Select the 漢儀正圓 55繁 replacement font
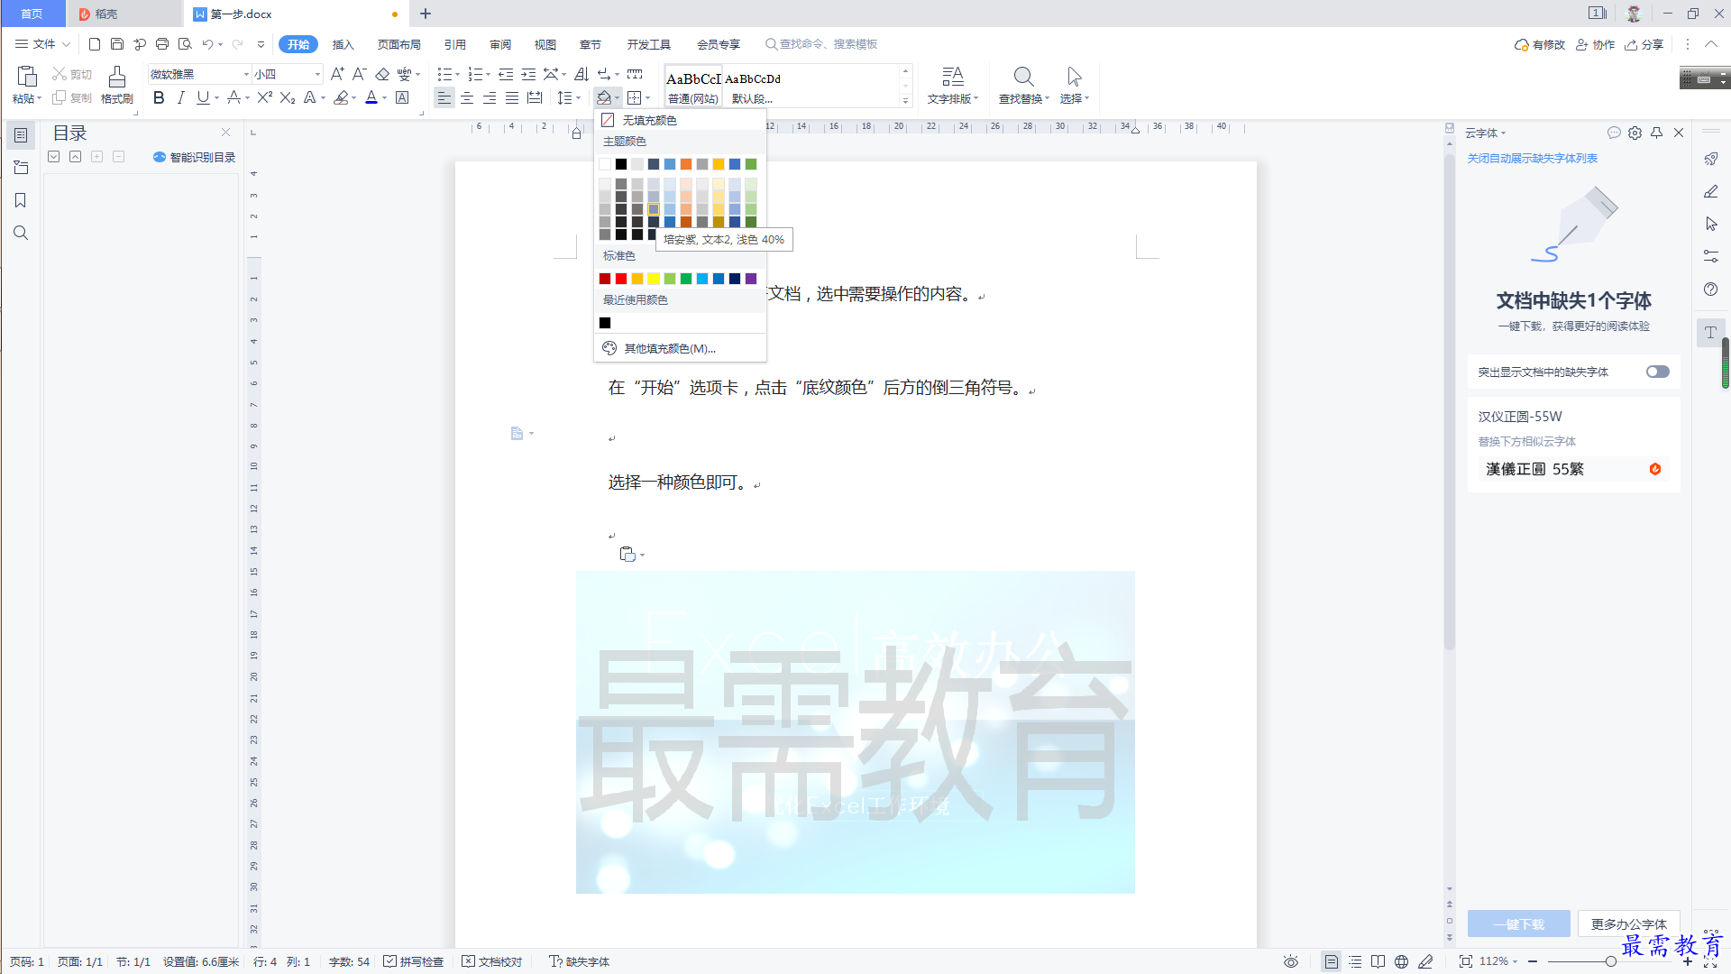Viewport: 1731px width, 974px height. pos(1573,469)
